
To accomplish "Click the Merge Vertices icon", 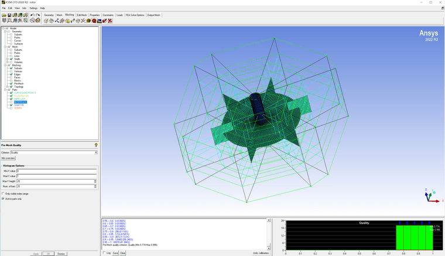I will tap(57, 21).
